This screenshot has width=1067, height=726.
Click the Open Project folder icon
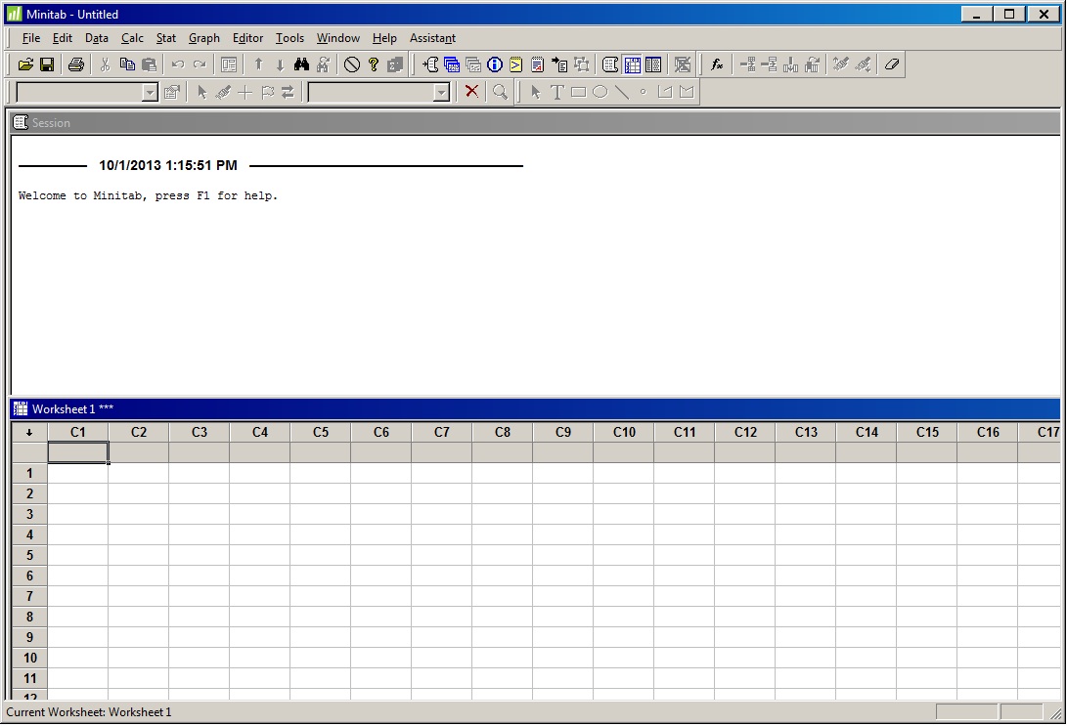click(25, 64)
